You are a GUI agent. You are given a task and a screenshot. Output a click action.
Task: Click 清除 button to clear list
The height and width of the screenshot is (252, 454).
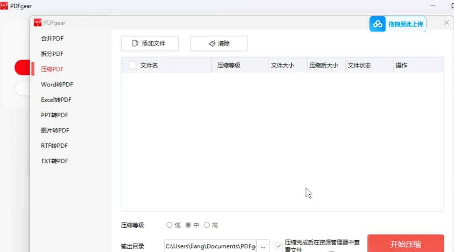219,43
